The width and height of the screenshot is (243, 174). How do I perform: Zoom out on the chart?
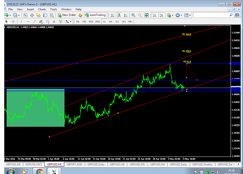(140, 15)
